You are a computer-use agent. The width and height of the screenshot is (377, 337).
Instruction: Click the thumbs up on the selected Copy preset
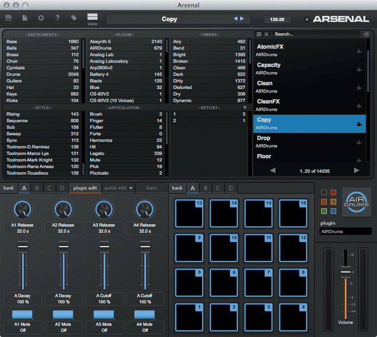[x=359, y=124]
